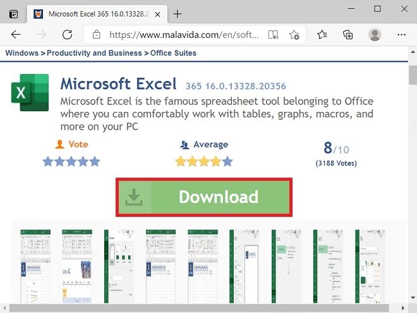Click the horizontal scrollbar left arrow
Screen dimensions: 417x313
4,308
